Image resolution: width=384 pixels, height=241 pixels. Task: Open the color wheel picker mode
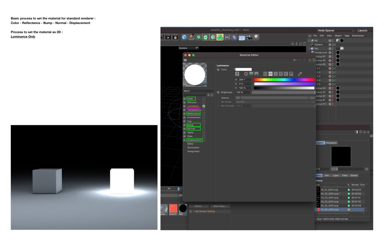point(246,74)
